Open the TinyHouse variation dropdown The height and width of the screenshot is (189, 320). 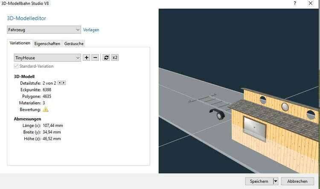coord(47,58)
